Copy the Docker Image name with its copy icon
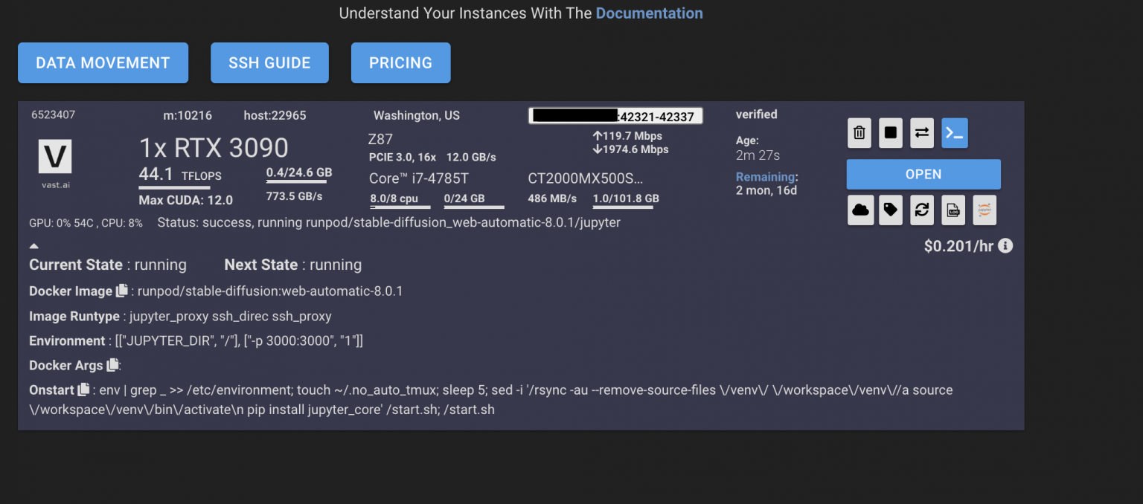Viewport: 1143px width, 504px height. (121, 291)
